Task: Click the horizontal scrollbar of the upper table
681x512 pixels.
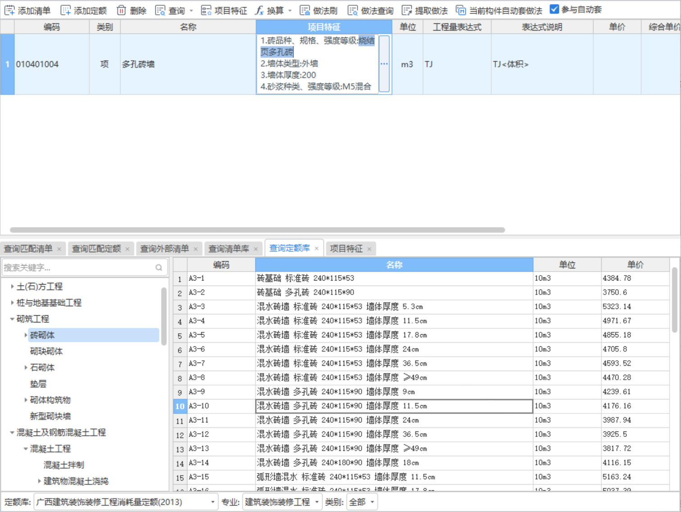Action: pyautogui.click(x=257, y=230)
